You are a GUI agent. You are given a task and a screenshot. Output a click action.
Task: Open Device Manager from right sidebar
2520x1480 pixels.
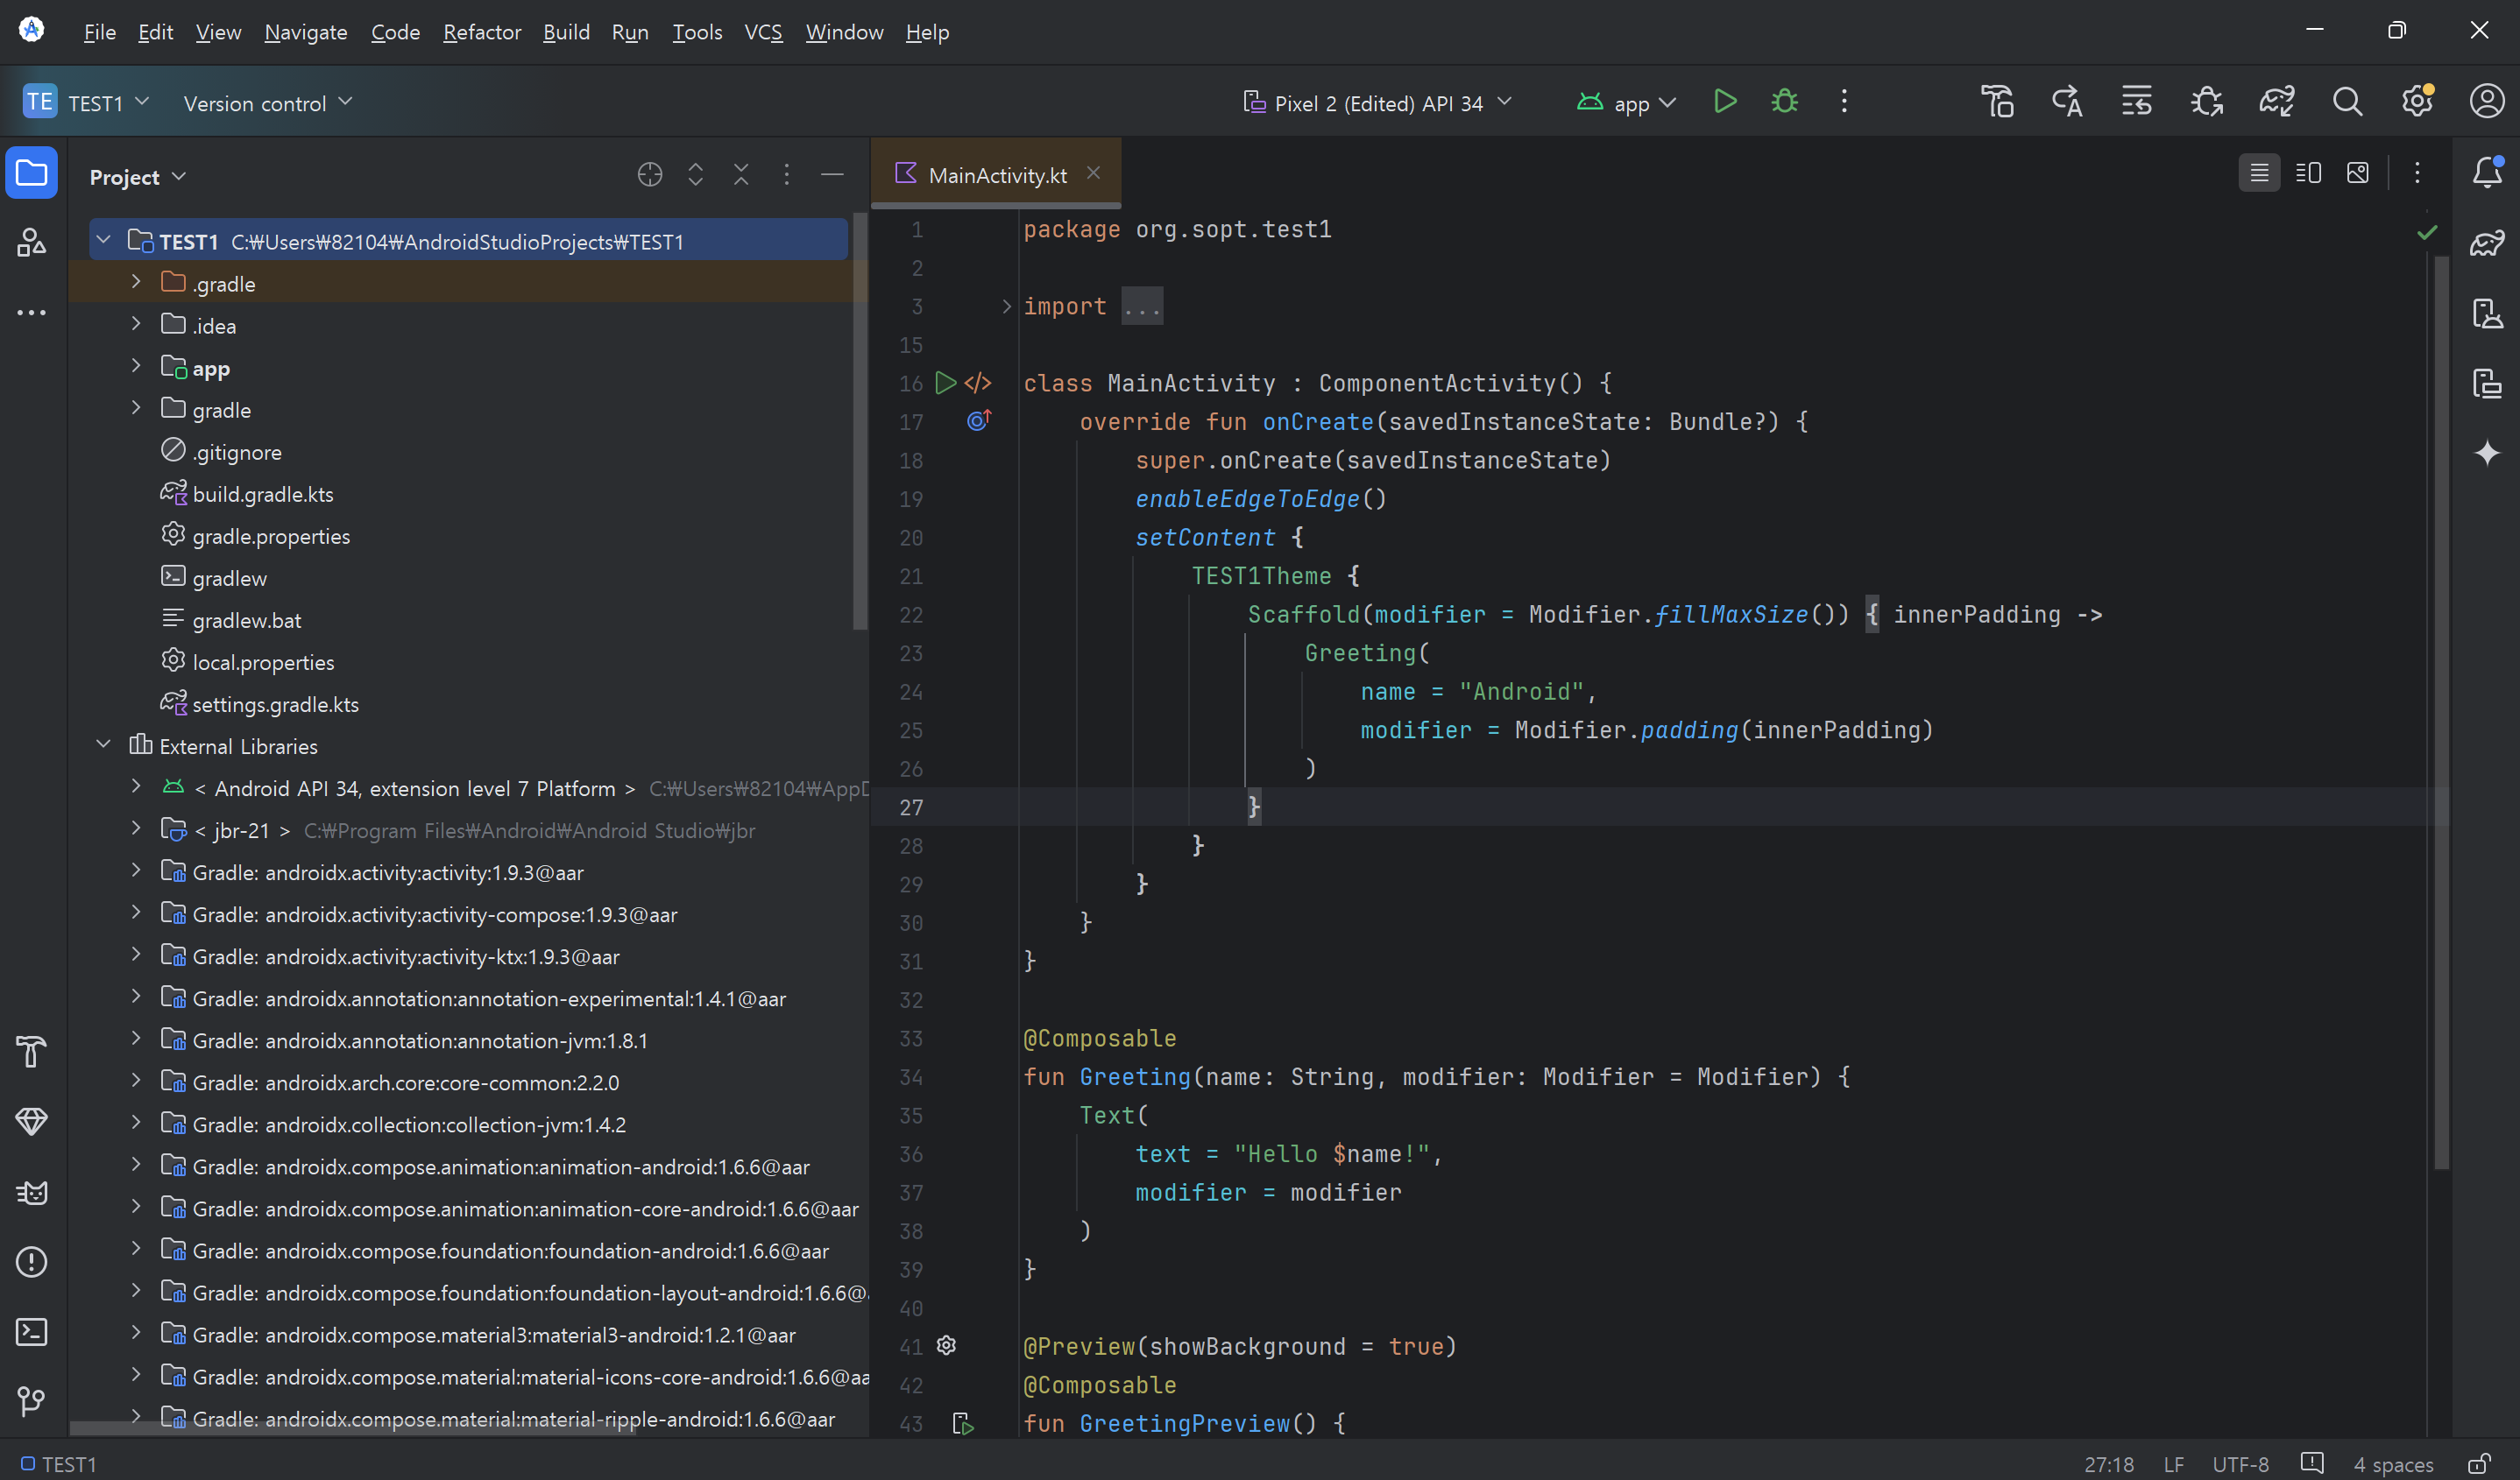[x=2487, y=313]
